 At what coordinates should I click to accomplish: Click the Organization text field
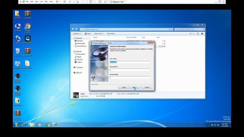click(130, 70)
